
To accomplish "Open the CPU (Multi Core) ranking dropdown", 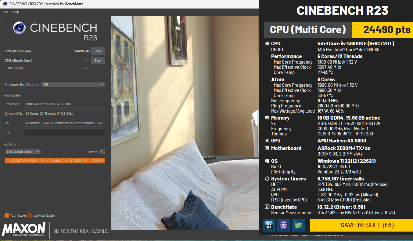I will 23,152.
